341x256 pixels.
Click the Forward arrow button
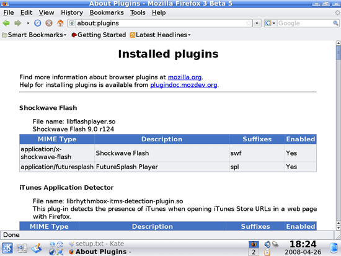click(18, 23)
